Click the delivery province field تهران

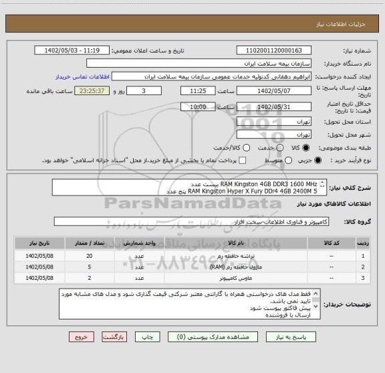tap(274, 122)
